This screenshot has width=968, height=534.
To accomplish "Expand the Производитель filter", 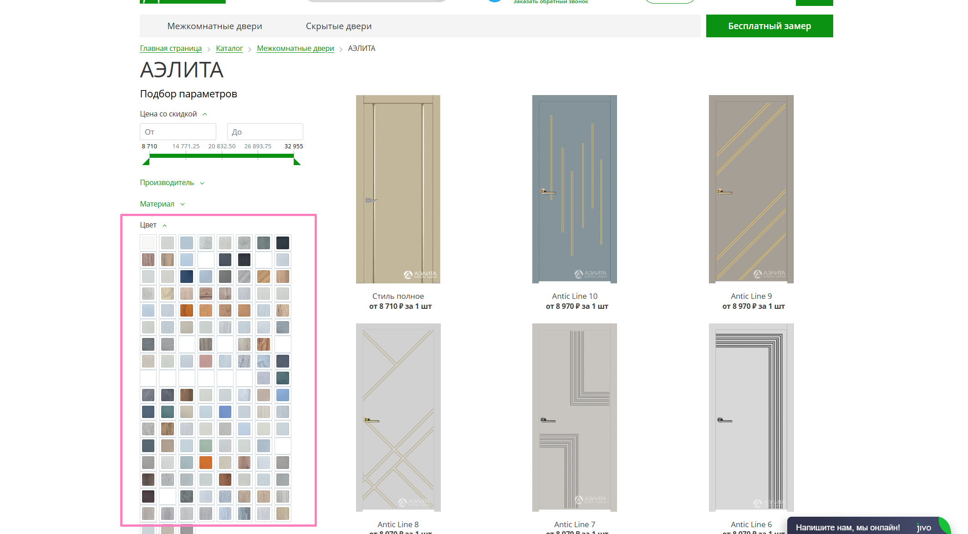I will [x=172, y=182].
